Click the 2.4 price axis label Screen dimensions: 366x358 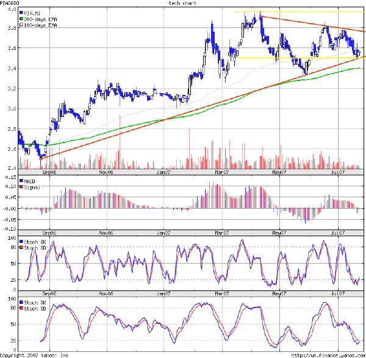[x=12, y=167]
